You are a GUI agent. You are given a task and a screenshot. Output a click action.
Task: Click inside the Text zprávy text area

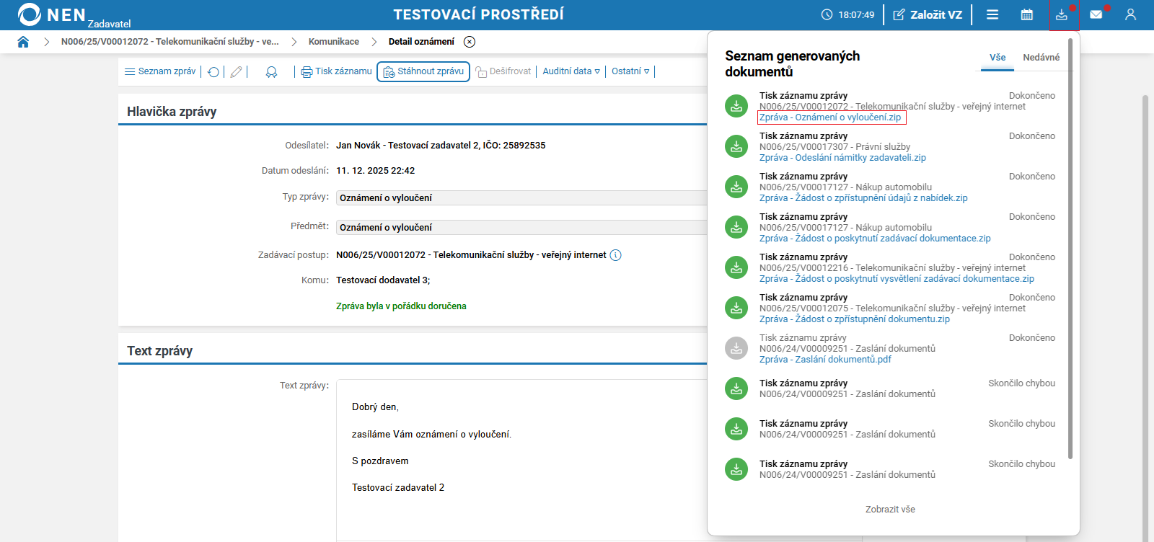[522, 460]
